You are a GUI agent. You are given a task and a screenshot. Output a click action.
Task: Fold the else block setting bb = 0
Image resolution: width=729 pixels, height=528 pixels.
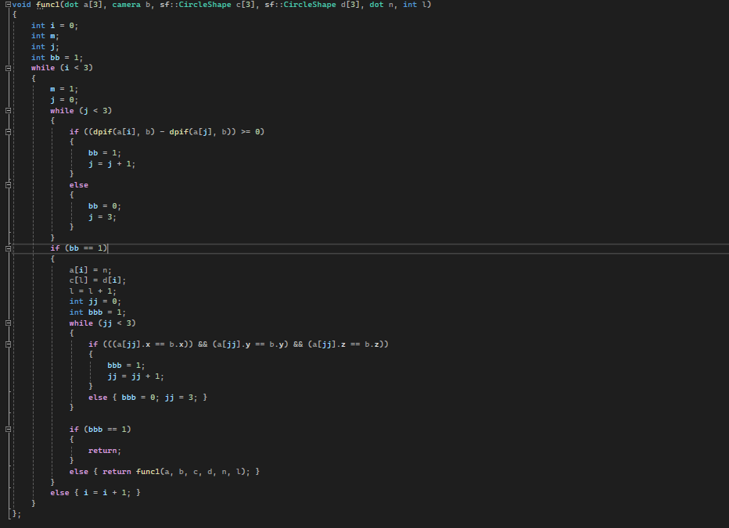click(x=8, y=185)
